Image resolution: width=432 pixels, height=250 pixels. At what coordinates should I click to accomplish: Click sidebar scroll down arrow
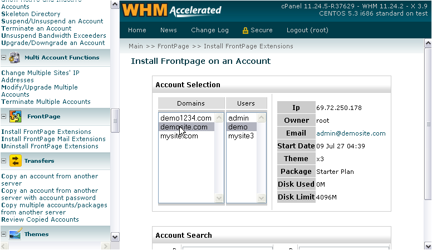[115, 237]
